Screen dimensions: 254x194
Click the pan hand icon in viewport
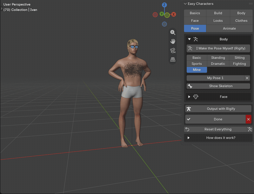173,42
